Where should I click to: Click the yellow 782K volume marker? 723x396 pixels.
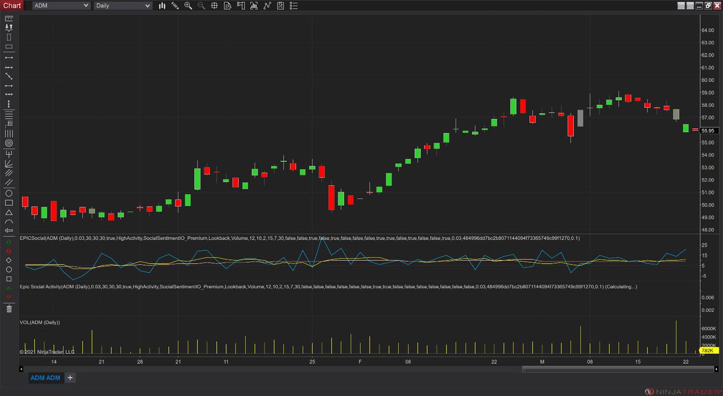(708, 351)
